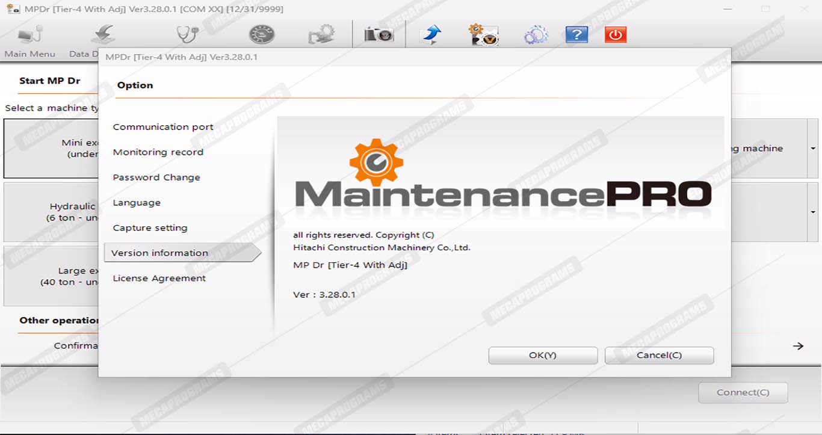The width and height of the screenshot is (822, 435).
Task: Click 'Hitachi Construction Machinery Co.,Ltd.' text
Action: click(x=382, y=247)
